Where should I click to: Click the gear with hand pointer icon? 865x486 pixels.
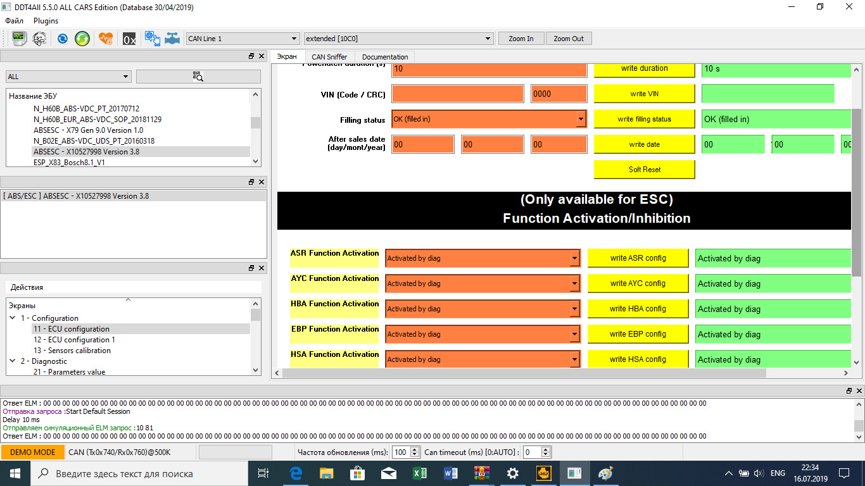pos(152,39)
